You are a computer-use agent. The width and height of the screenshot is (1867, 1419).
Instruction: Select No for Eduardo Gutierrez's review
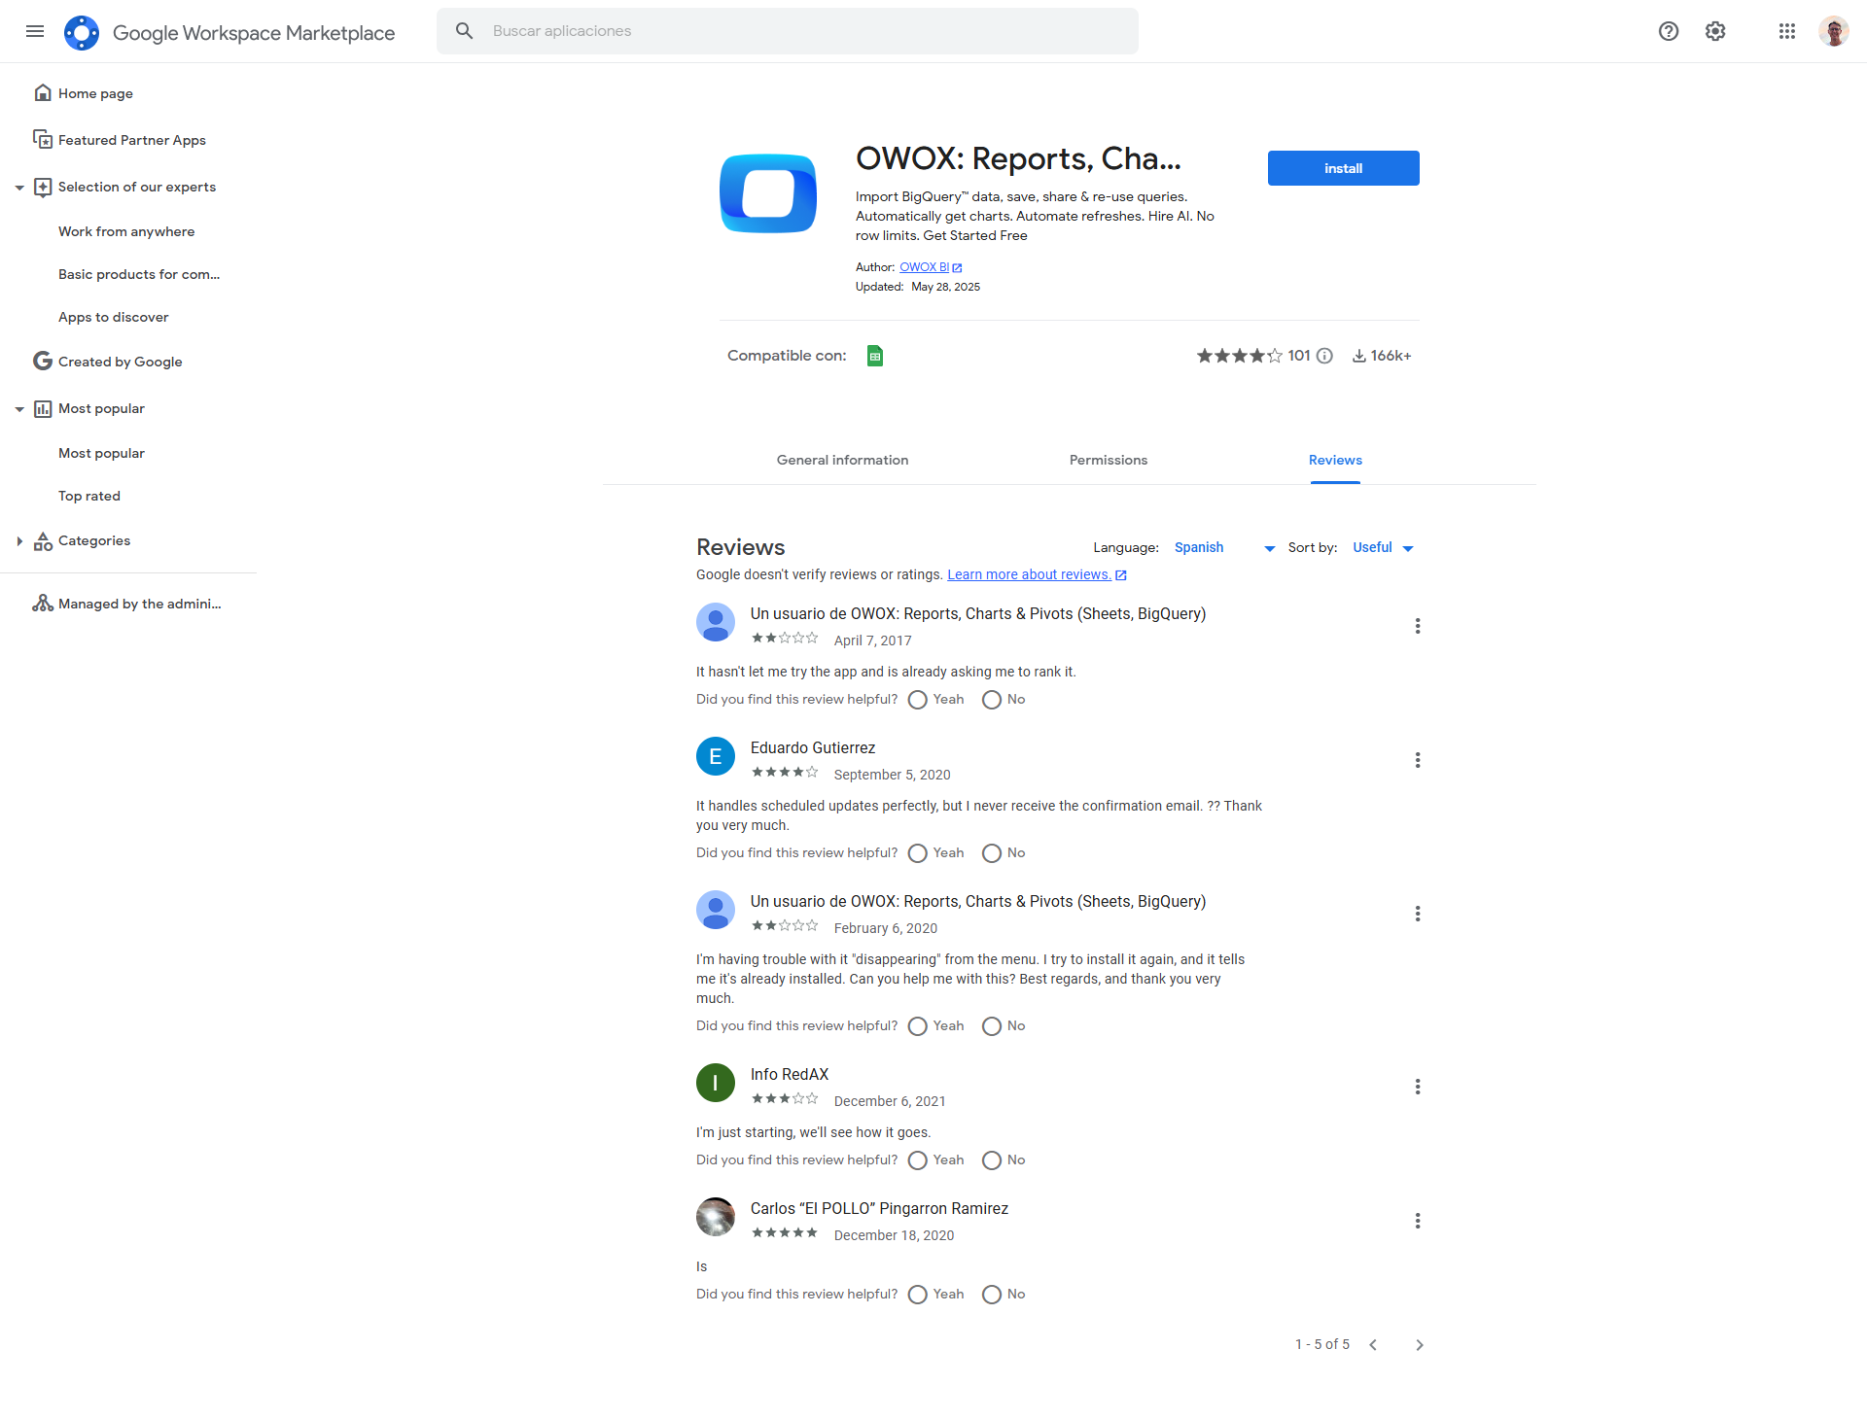992,853
